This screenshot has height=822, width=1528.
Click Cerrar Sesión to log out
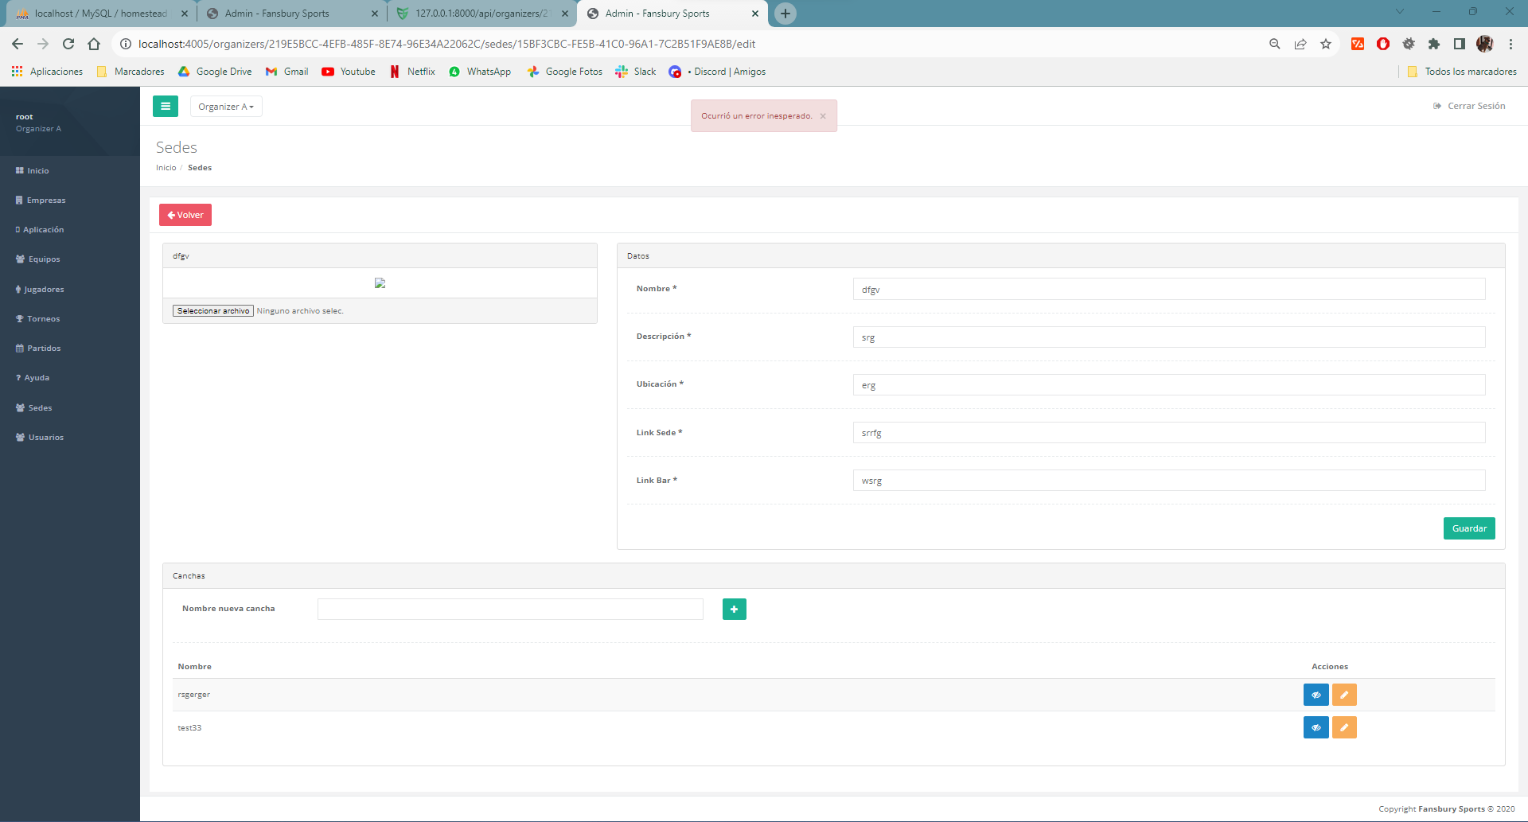tap(1469, 106)
